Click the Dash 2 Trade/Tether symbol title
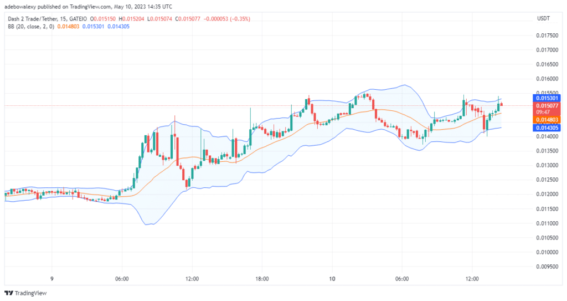 click(x=32, y=19)
